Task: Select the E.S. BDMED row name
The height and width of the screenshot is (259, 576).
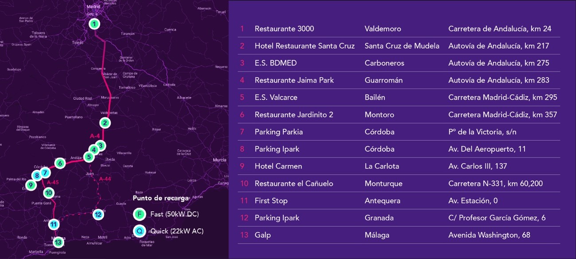Action: 275,63
